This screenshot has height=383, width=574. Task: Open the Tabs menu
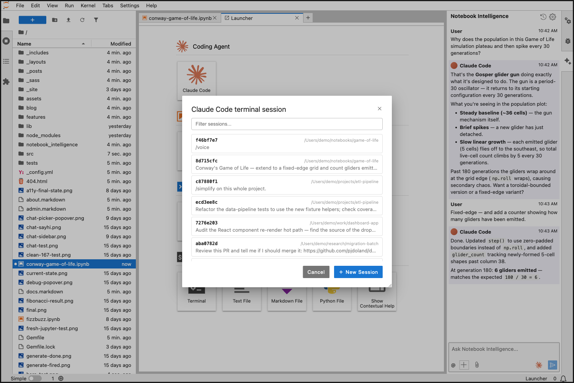point(108,5)
